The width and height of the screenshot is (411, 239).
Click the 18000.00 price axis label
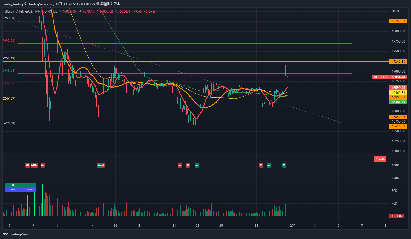pyautogui.click(x=398, y=31)
